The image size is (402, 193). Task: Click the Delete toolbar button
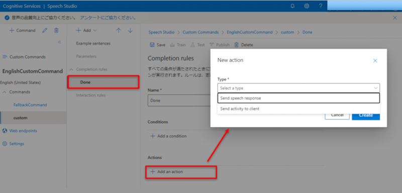click(x=244, y=45)
